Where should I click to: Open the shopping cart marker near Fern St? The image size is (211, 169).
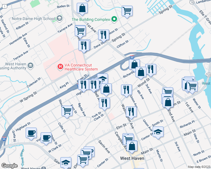click(67, 112)
